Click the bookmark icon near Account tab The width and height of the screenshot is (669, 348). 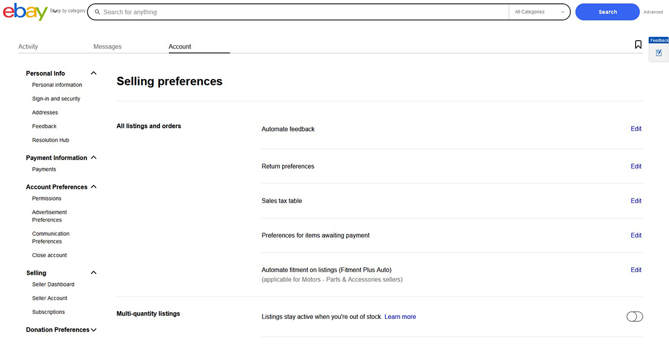[x=638, y=44]
